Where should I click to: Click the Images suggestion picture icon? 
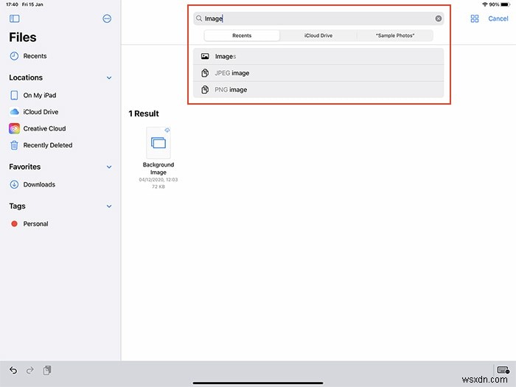tap(205, 56)
